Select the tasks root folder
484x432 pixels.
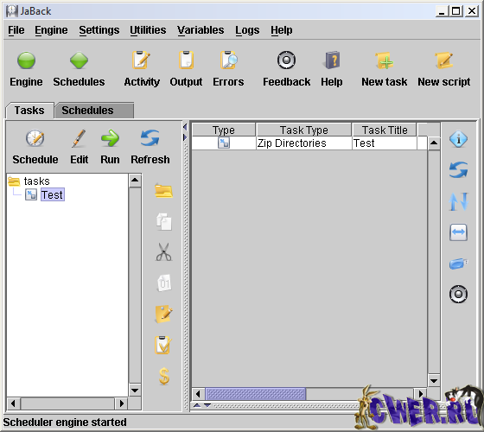click(36, 181)
